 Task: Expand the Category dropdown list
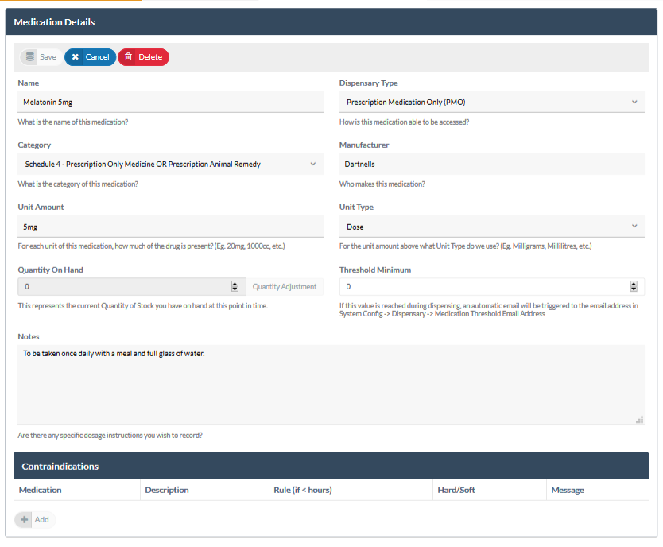click(x=170, y=165)
